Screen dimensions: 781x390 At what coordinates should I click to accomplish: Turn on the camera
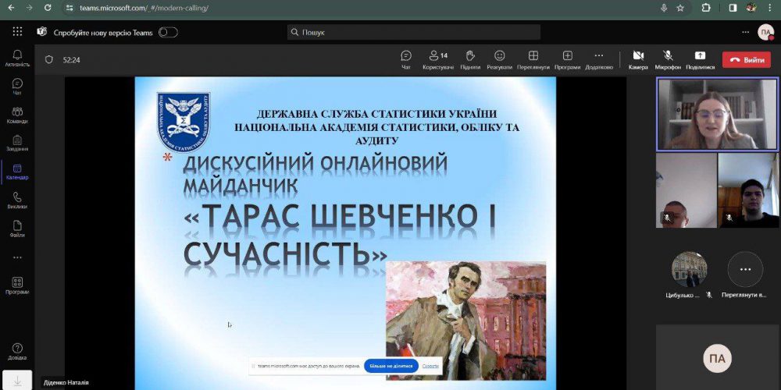coord(638,58)
